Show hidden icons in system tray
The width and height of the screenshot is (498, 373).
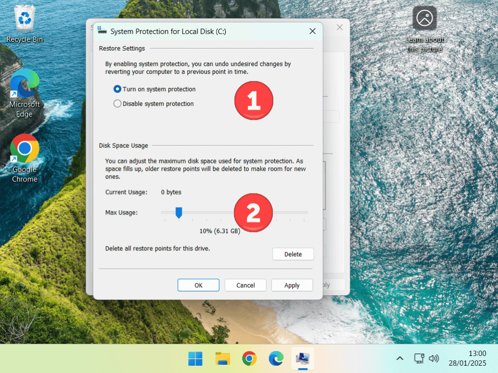tap(400, 358)
